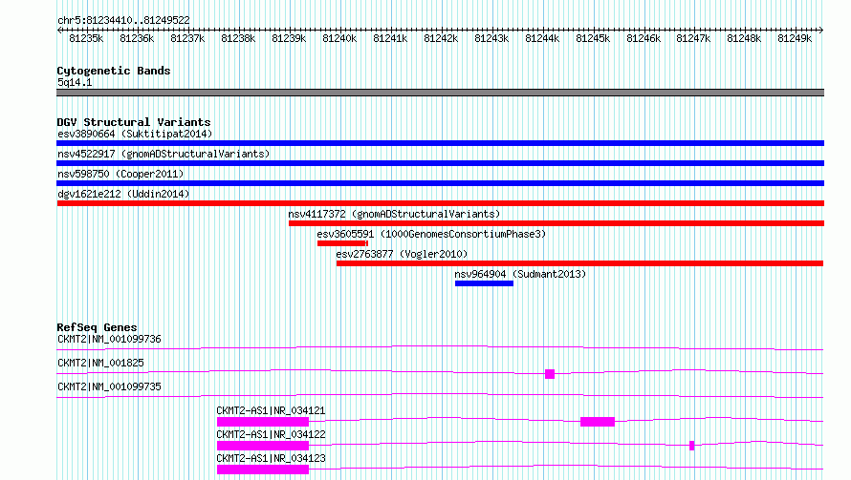Open nsv598750 (Cooper2011) variant label
Viewport: 851px width, 480px height.
pyautogui.click(x=120, y=174)
